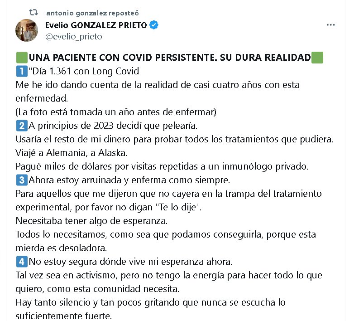The width and height of the screenshot is (354, 321).
Task: Click the keycap number 4 emoji
Action: [x=21, y=262]
